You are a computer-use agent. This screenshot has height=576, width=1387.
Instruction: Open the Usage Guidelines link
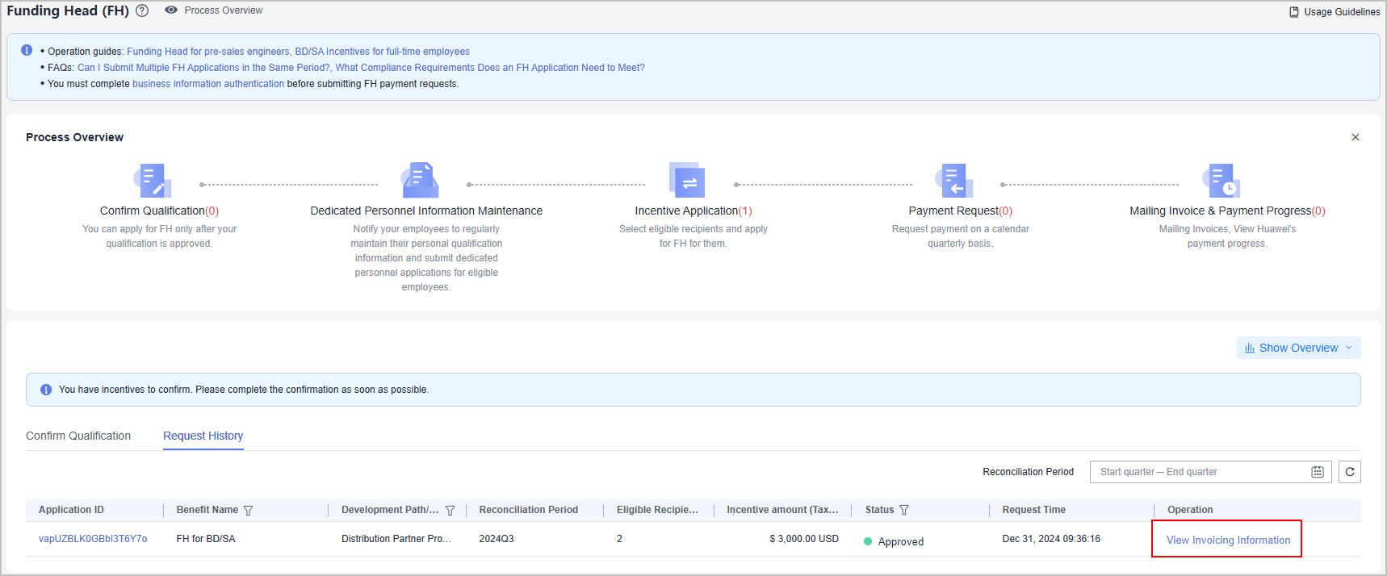point(1335,12)
